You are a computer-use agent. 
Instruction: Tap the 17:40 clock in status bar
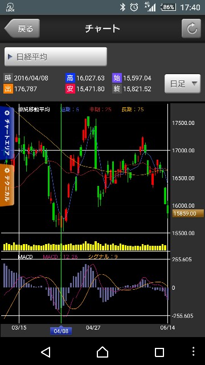(x=190, y=7)
